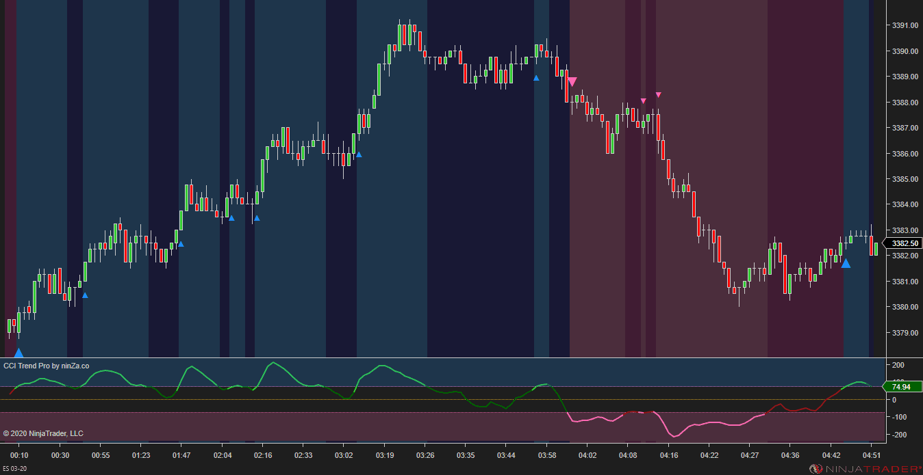Click the 03:26 time axis label

425,455
